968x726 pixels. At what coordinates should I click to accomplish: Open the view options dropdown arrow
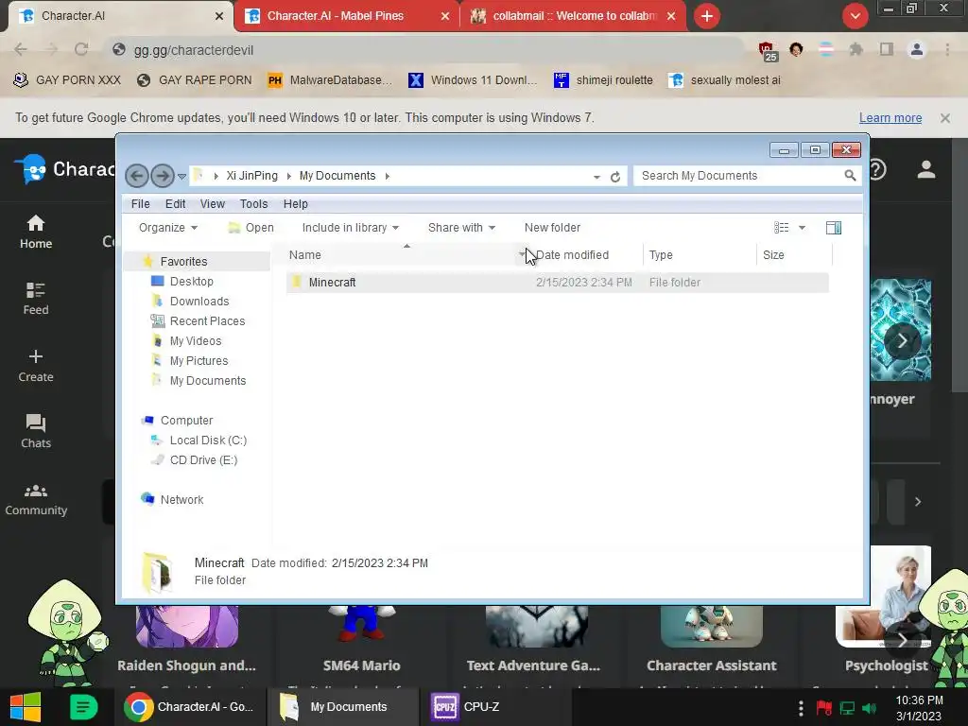tap(802, 228)
